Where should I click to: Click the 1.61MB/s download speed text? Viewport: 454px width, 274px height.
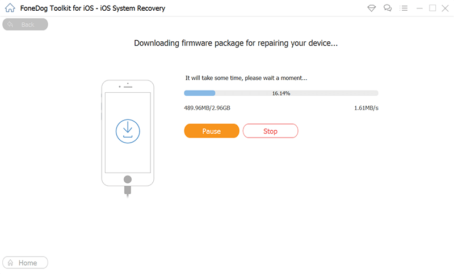click(x=366, y=108)
